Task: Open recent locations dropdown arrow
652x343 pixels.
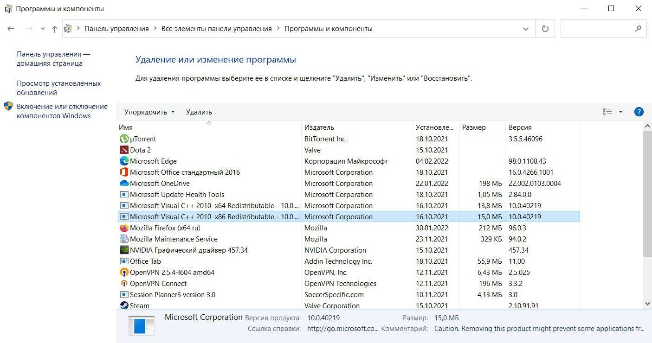Action: click(x=43, y=29)
